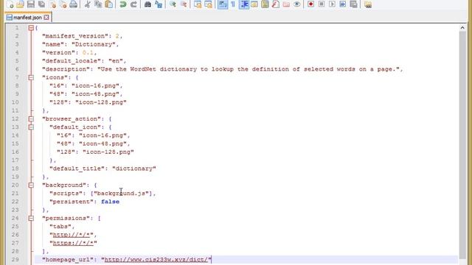Show the Document Map panel icon
Image resolution: width=472 pixels, height=265 pixels.
[265, 4]
